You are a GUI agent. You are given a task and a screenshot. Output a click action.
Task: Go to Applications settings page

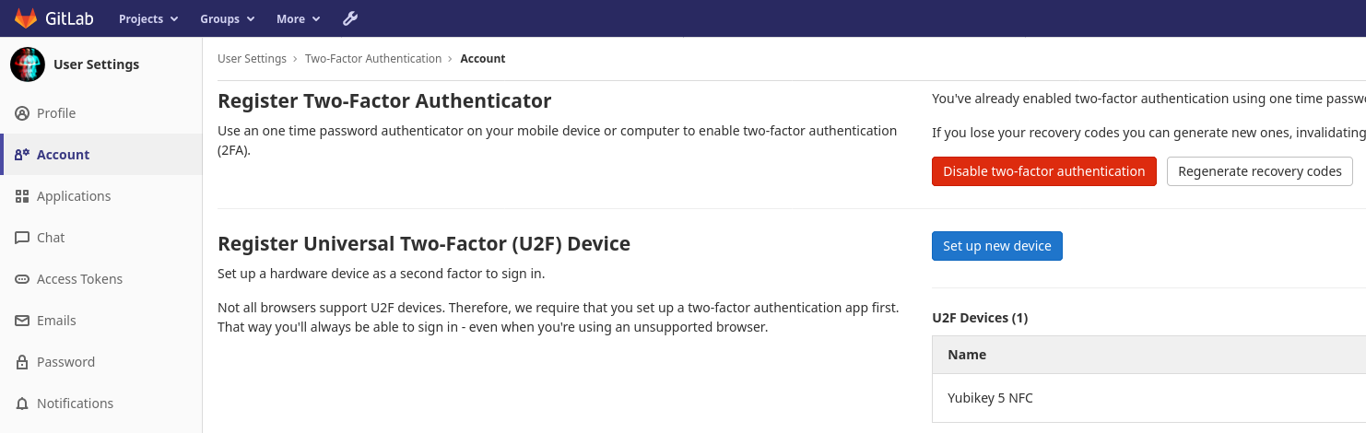point(74,196)
